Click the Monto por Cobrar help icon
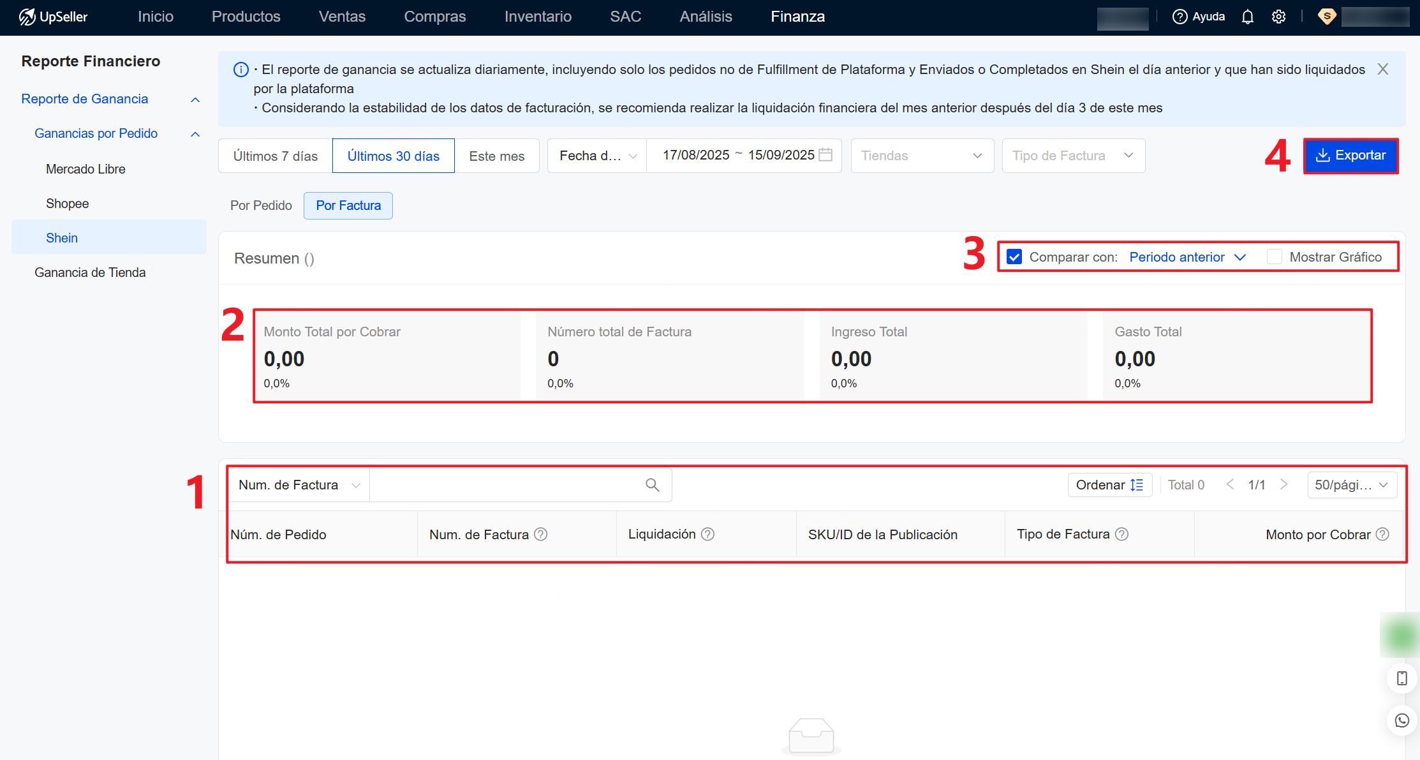1420x760 pixels. click(x=1382, y=534)
